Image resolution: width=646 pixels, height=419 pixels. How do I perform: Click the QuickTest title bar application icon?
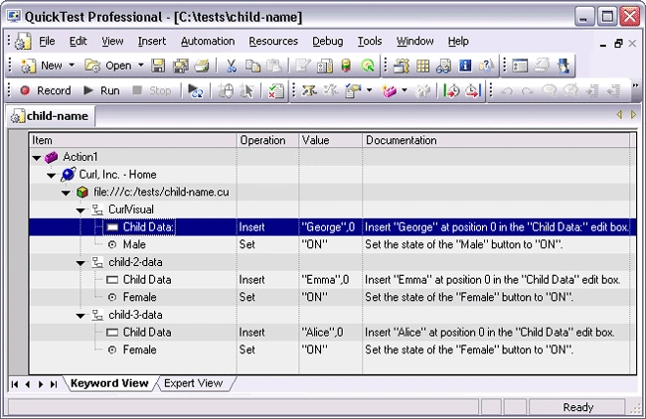pyautogui.click(x=14, y=17)
